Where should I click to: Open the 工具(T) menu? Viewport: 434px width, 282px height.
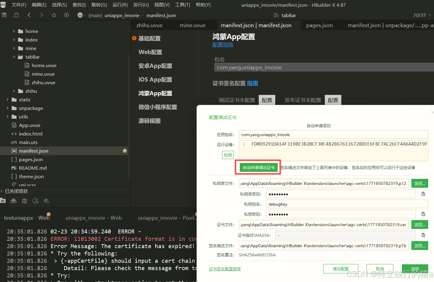183,5
